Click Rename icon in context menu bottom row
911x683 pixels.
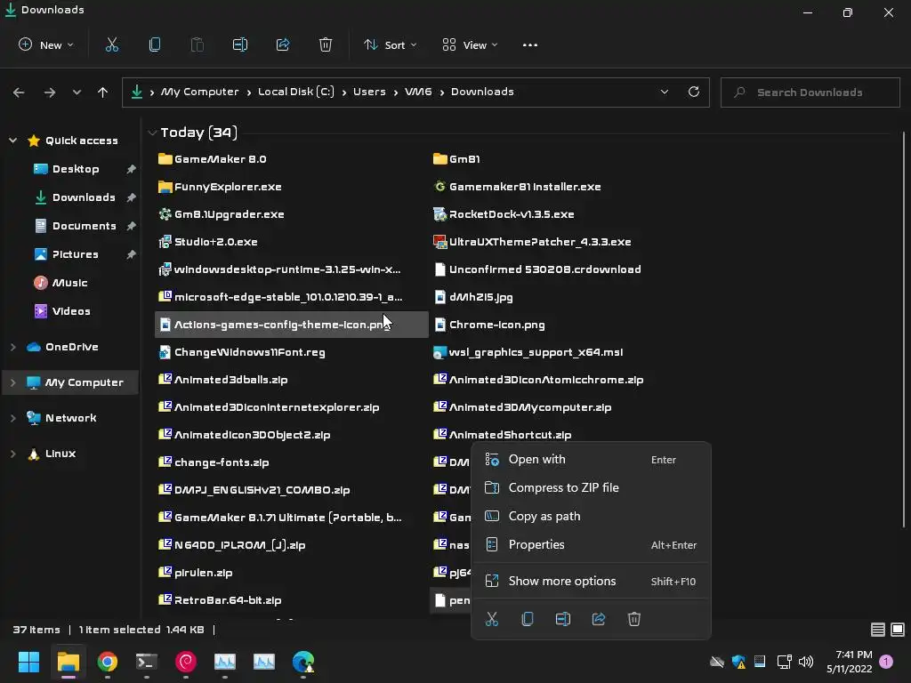click(x=563, y=619)
